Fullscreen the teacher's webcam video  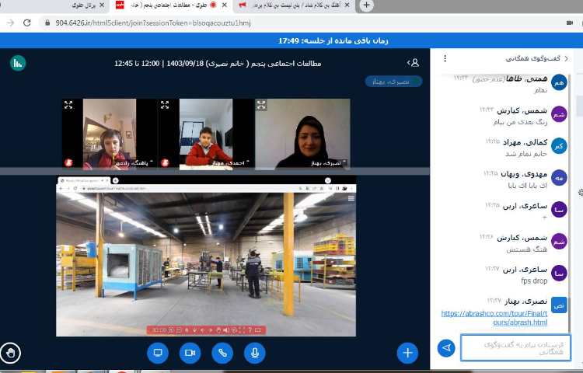261,105
